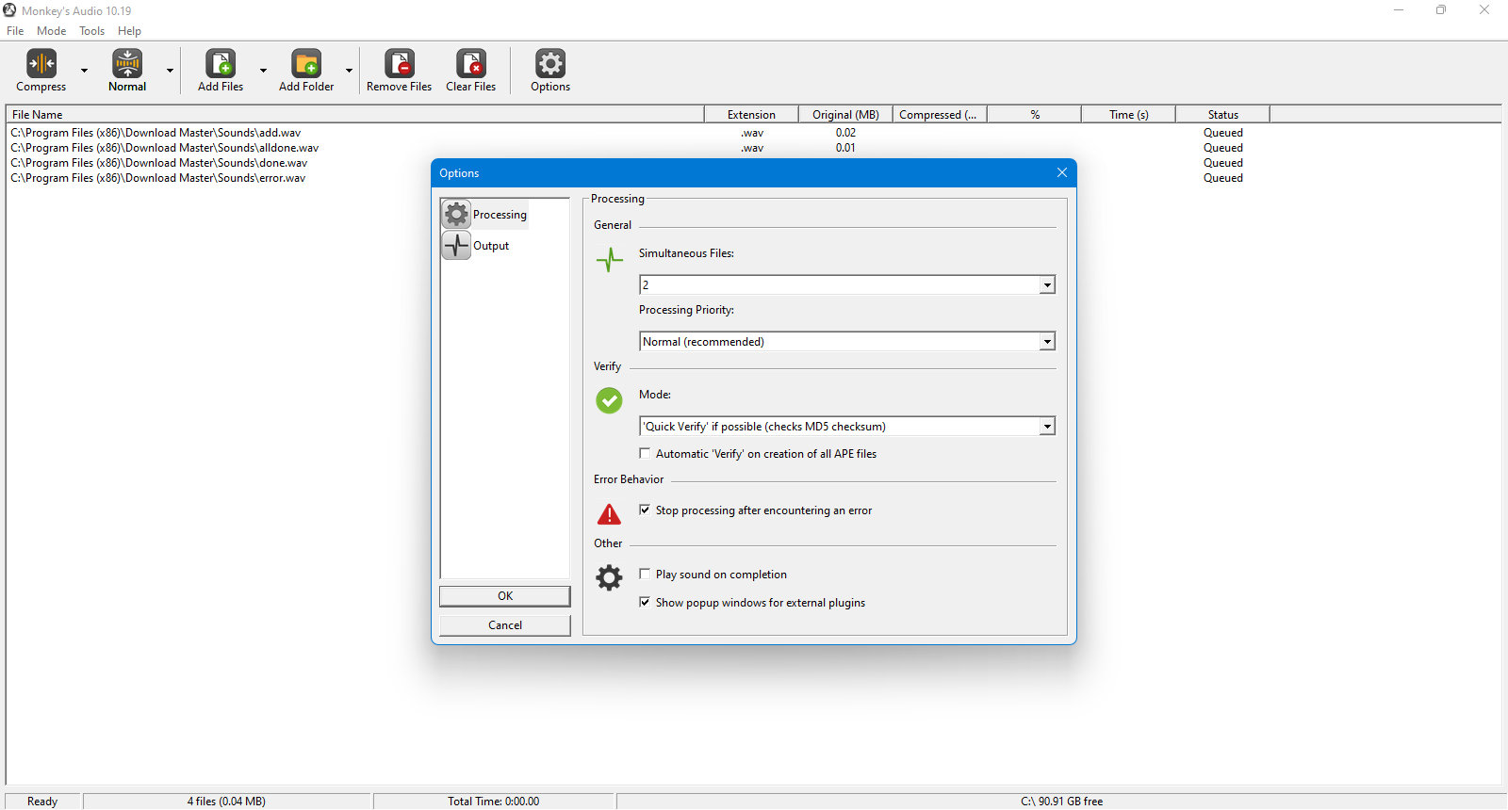Viewport: 1508px width, 810px height.
Task: Switch to the Output options page label
Action: click(491, 246)
